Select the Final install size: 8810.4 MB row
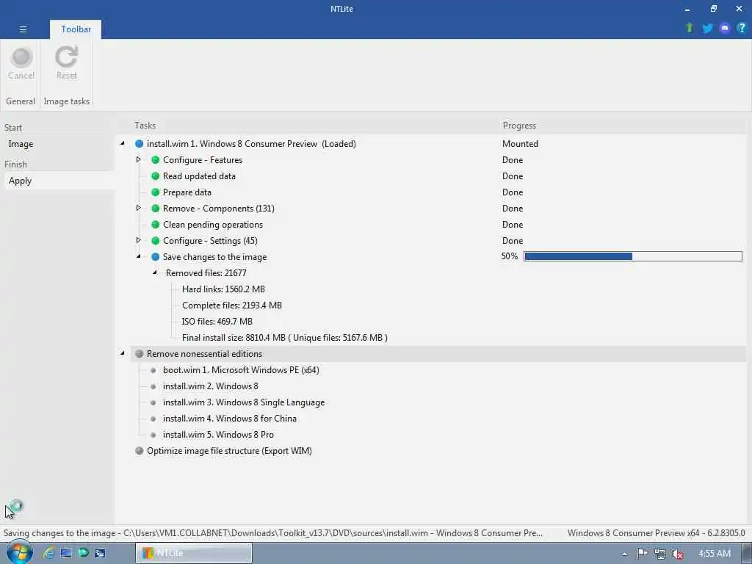 (285, 337)
